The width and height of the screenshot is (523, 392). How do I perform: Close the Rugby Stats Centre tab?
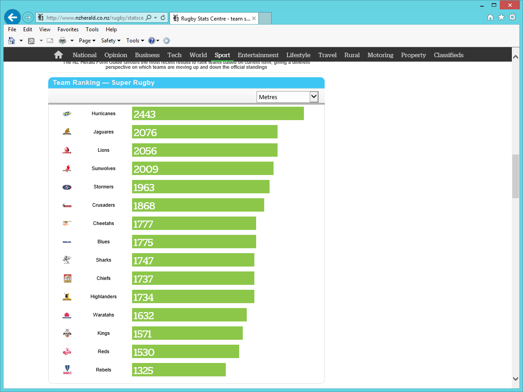click(254, 18)
